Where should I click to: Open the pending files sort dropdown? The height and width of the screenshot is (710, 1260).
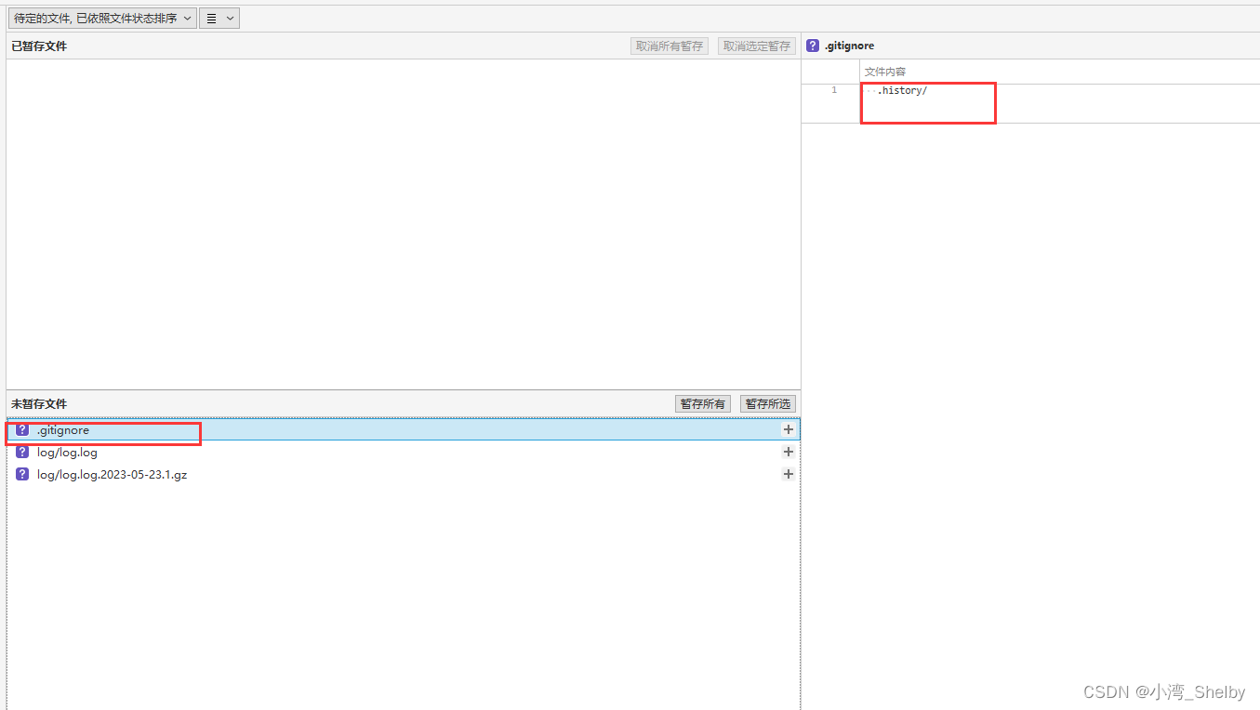click(x=102, y=18)
